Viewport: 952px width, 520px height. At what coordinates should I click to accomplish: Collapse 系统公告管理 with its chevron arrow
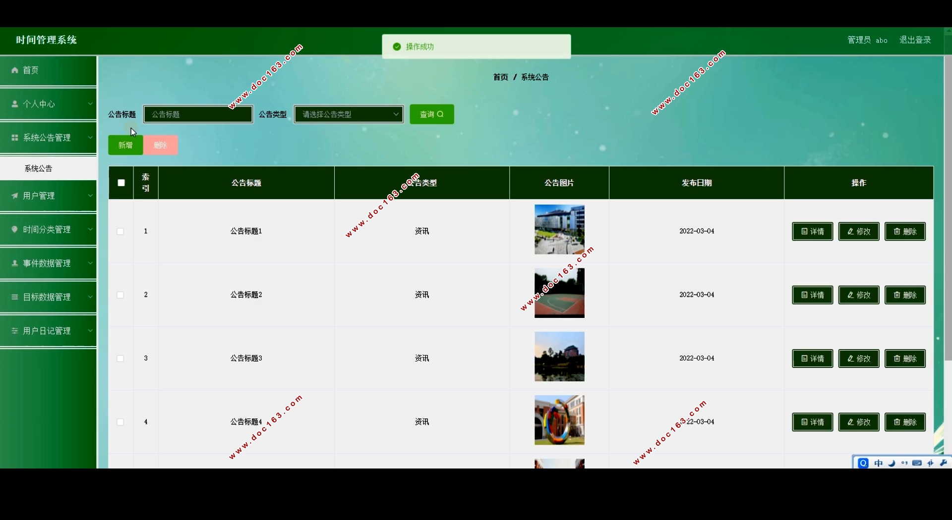(x=90, y=138)
